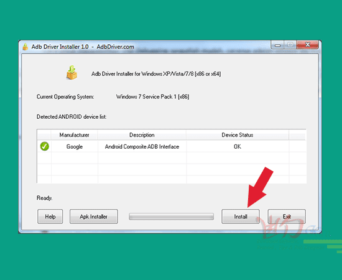Select the green checkmark device status icon
The height and width of the screenshot is (280, 342).
pyautogui.click(x=45, y=146)
